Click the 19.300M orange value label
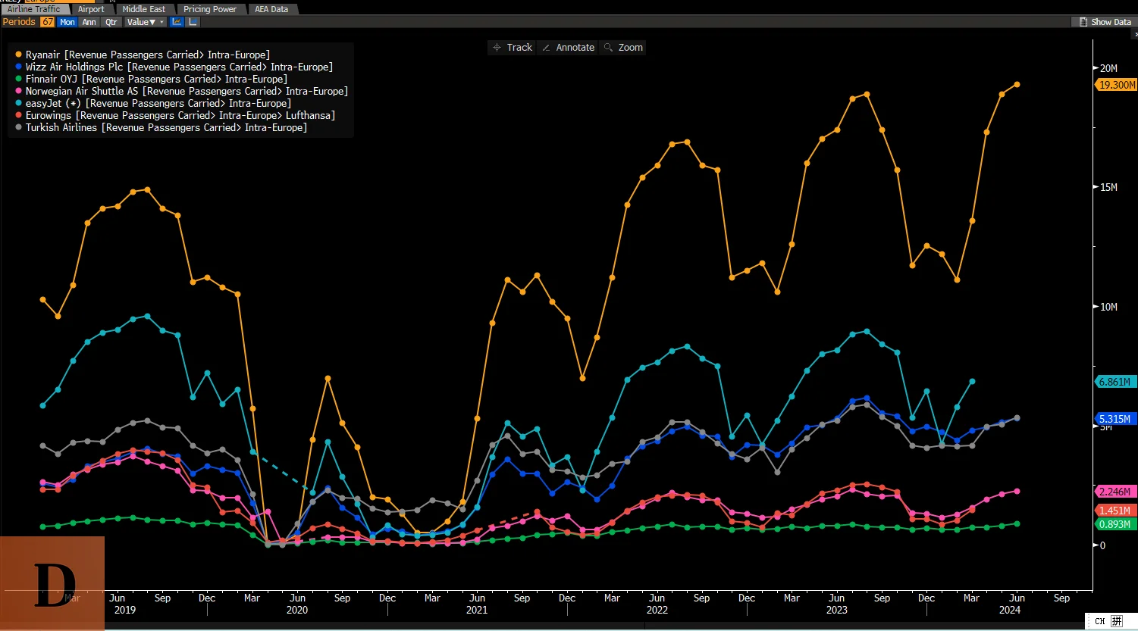 click(x=1116, y=85)
